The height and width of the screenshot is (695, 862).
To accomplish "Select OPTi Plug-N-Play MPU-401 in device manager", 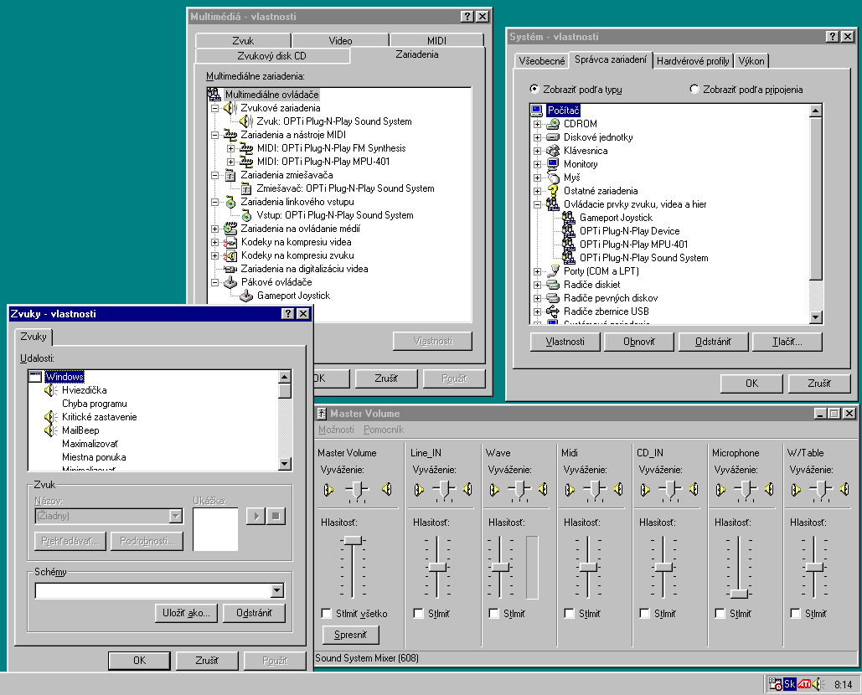I will (x=633, y=245).
